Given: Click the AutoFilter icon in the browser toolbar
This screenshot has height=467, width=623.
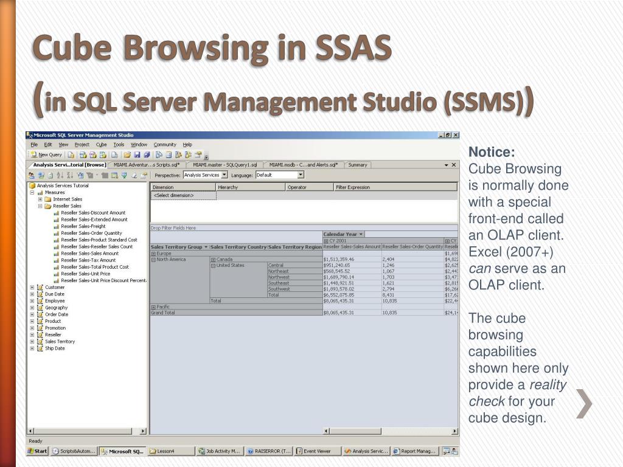Looking at the screenshot, I should pos(80,176).
